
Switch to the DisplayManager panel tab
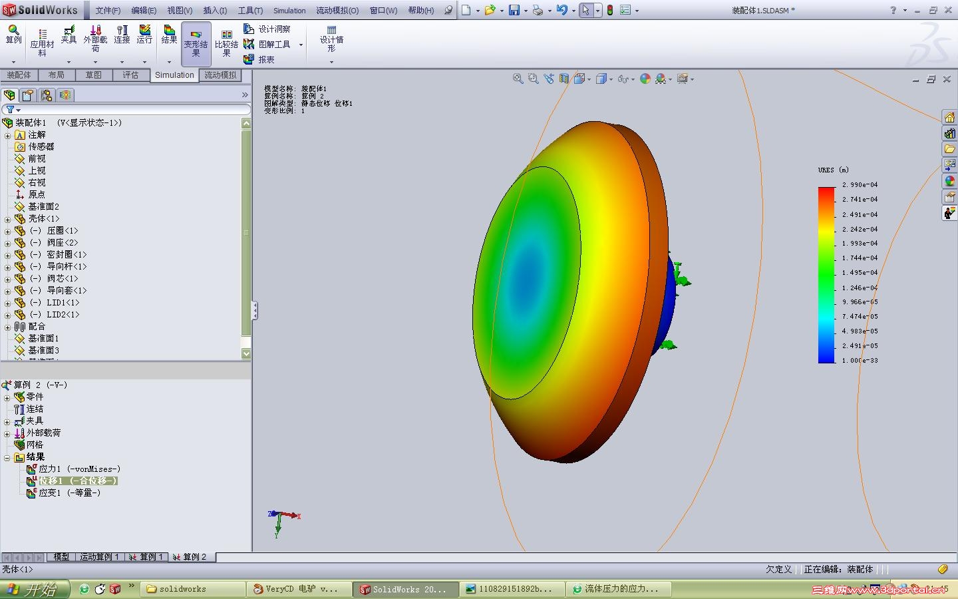[x=65, y=95]
